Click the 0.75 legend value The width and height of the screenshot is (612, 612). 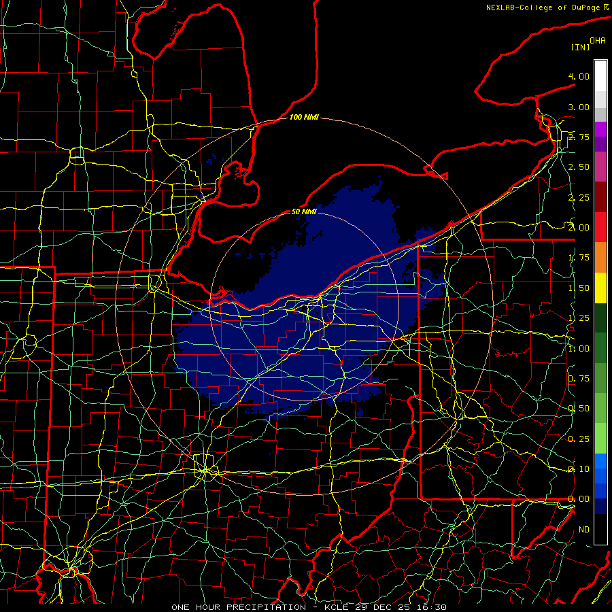579,379
